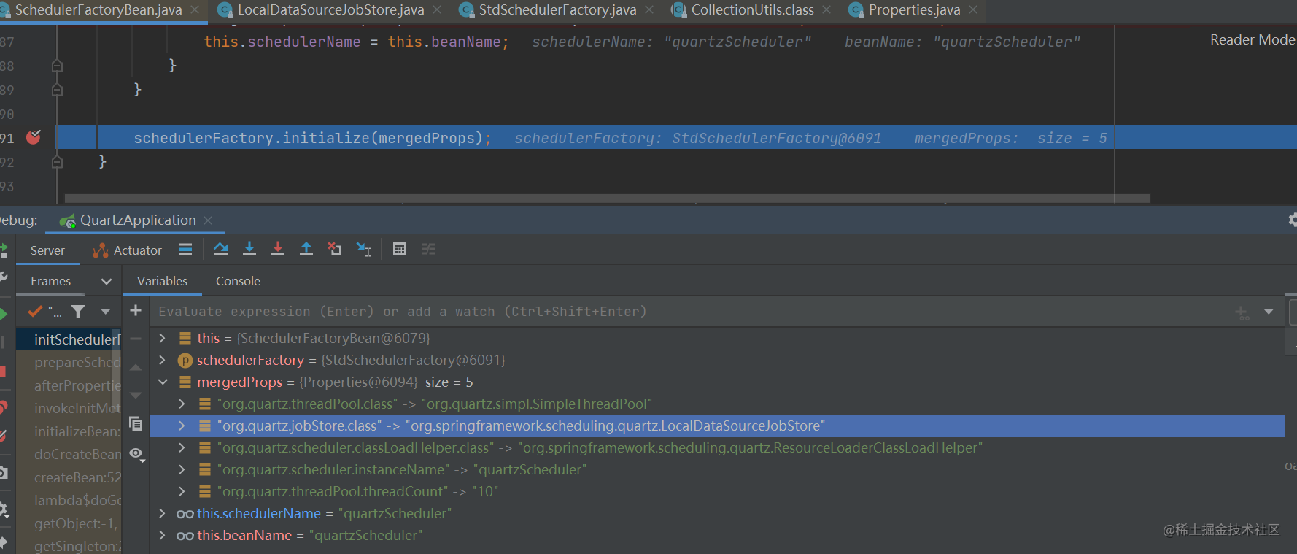Click the checkmark thread indicator in Frames
The image size is (1297, 554).
click(x=35, y=312)
